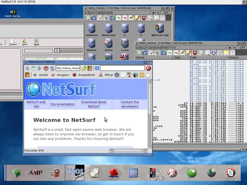Click the Download latest NetSurf link

click(94, 104)
